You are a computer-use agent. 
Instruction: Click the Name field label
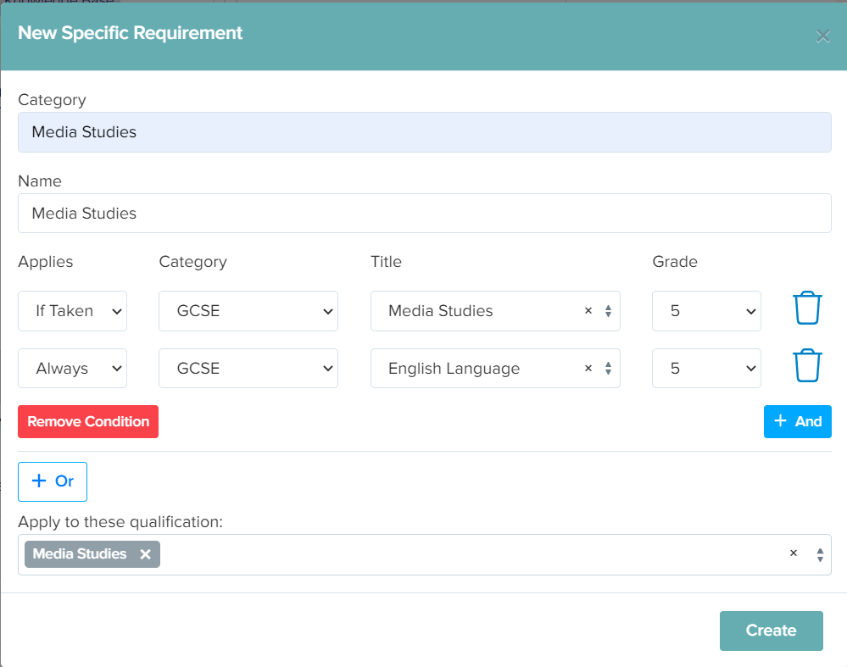[40, 181]
